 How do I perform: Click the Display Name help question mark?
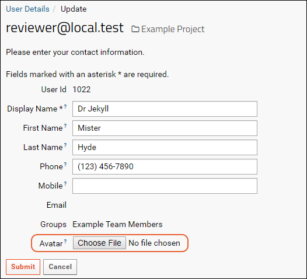[x=65, y=106]
